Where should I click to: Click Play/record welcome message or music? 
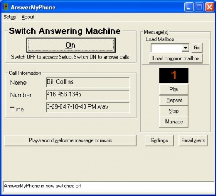71,141
